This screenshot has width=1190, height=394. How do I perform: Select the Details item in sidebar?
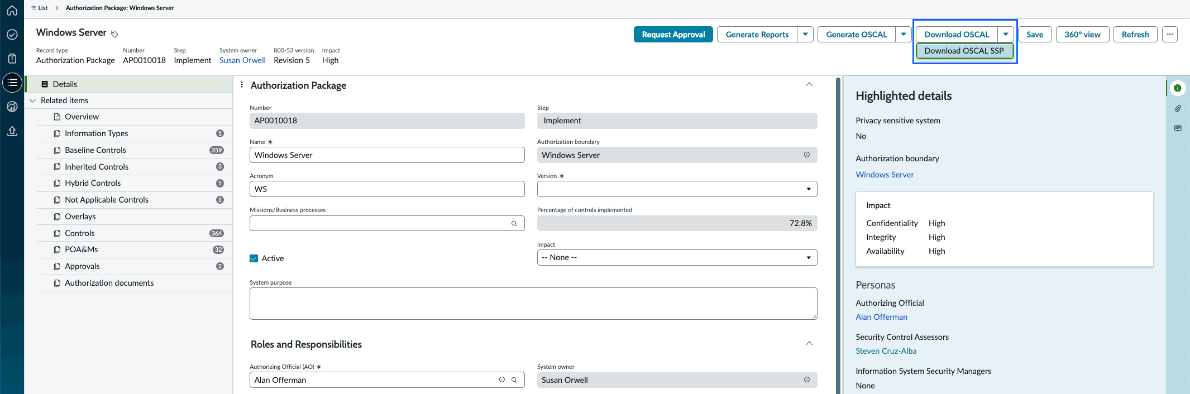click(x=129, y=84)
